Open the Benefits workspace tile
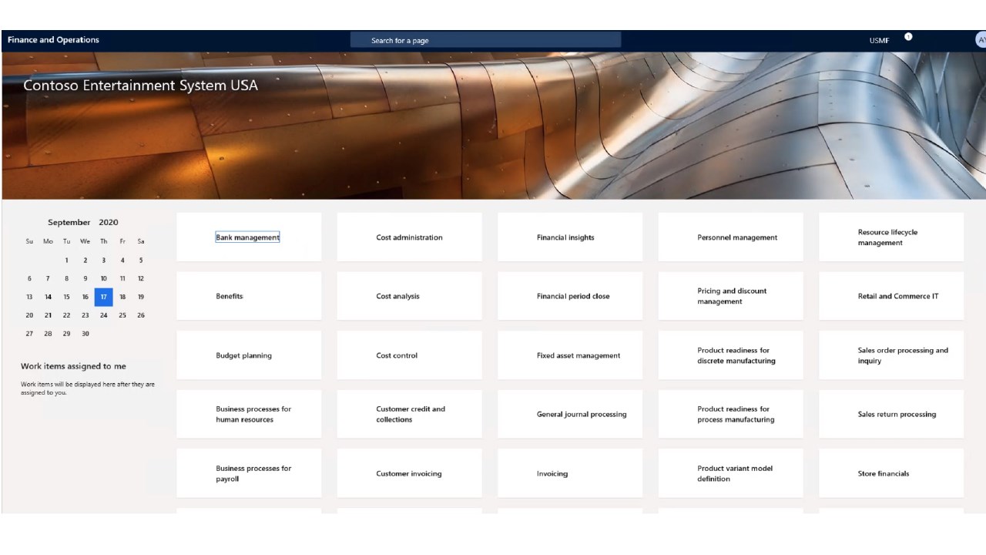This screenshot has width=986, height=555. point(249,296)
